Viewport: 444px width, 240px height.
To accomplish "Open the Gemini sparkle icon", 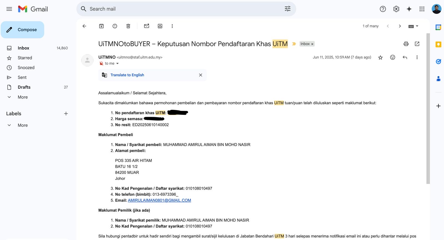I will click(409, 9).
